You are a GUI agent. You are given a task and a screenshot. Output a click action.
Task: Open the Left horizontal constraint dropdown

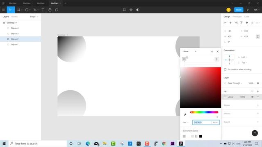click(x=244, y=57)
